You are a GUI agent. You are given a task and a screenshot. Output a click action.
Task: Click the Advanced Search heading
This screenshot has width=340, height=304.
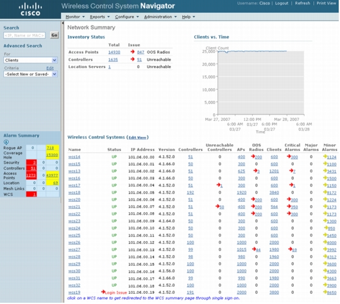click(x=22, y=46)
